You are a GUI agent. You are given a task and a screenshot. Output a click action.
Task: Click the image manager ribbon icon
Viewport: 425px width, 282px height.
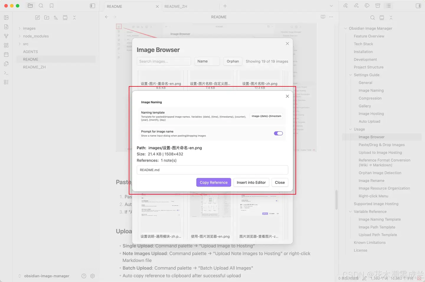(6, 18)
